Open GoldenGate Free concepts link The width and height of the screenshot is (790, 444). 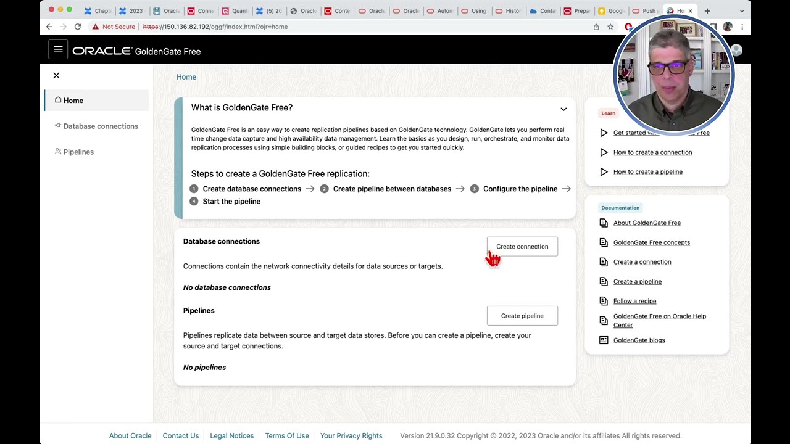[651, 242]
